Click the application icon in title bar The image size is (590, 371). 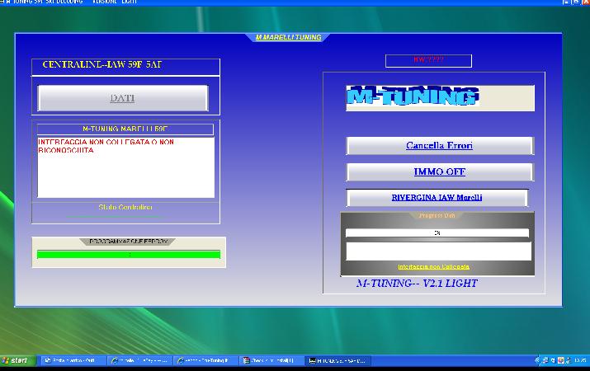tap(2, 2)
